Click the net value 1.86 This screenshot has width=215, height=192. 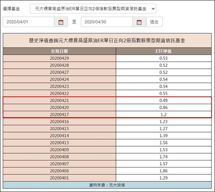(164, 171)
